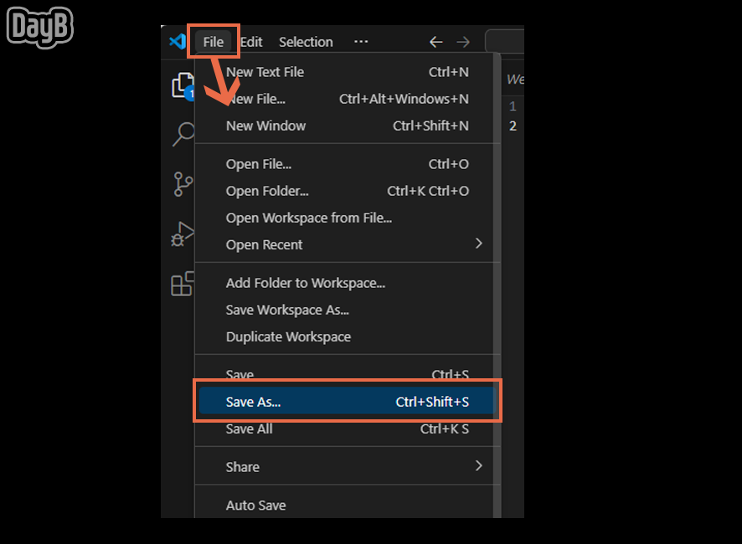Click the back navigation arrow
The height and width of the screenshot is (544, 742).
coord(435,41)
